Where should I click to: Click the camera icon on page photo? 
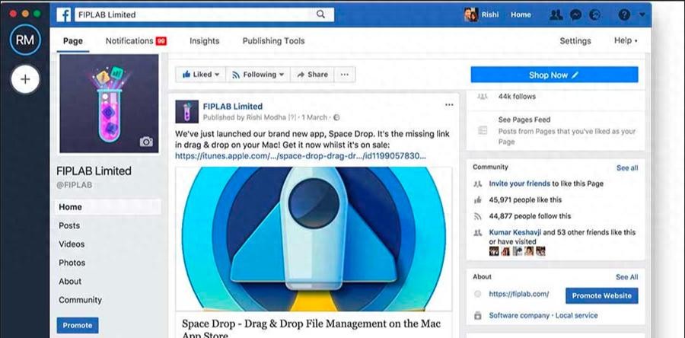click(146, 142)
